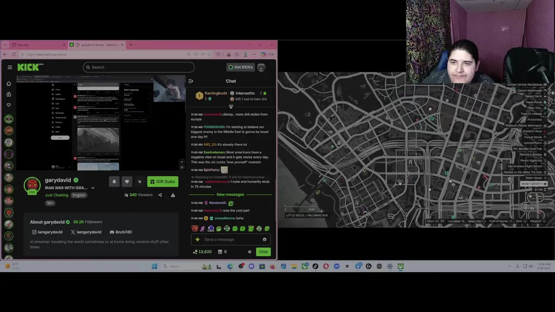Click flamingbudz in gift leaderboard
The image size is (555, 312).
tap(216, 93)
